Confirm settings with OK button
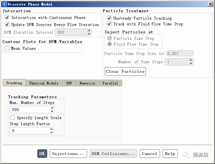The height and width of the screenshot is (164, 215). pyautogui.click(x=42, y=154)
